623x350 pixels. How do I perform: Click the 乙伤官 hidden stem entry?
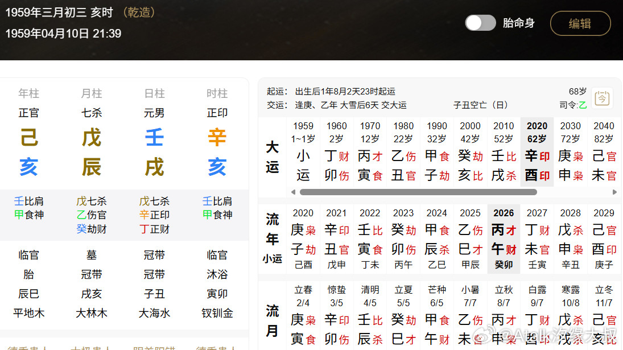pos(92,215)
